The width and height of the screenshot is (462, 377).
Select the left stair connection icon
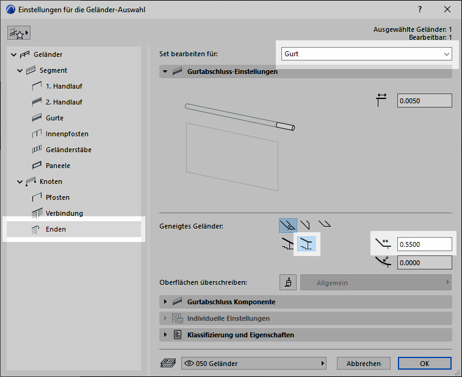(x=288, y=245)
